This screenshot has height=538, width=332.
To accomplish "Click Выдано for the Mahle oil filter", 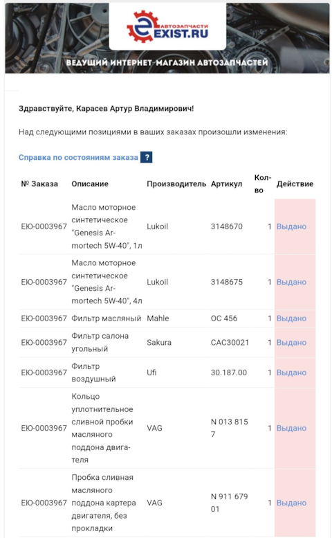I will point(291,319).
